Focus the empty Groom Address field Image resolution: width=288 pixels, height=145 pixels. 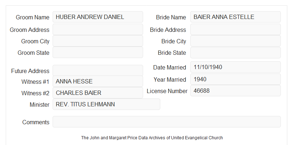click(x=98, y=29)
